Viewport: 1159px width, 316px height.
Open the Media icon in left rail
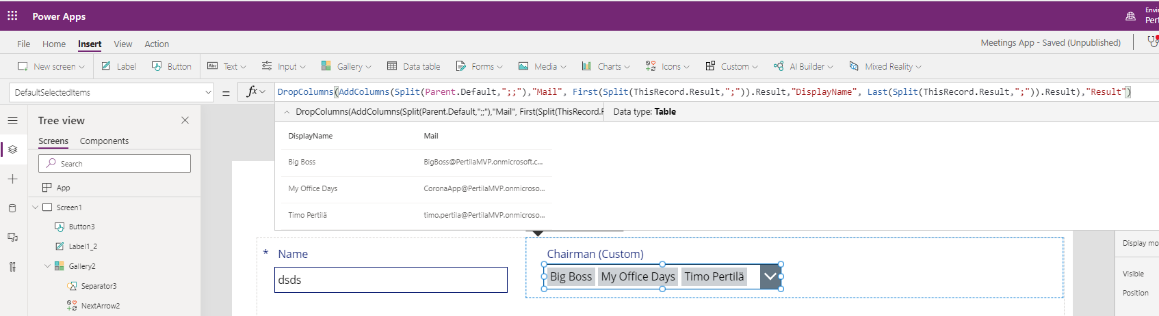pyautogui.click(x=12, y=238)
